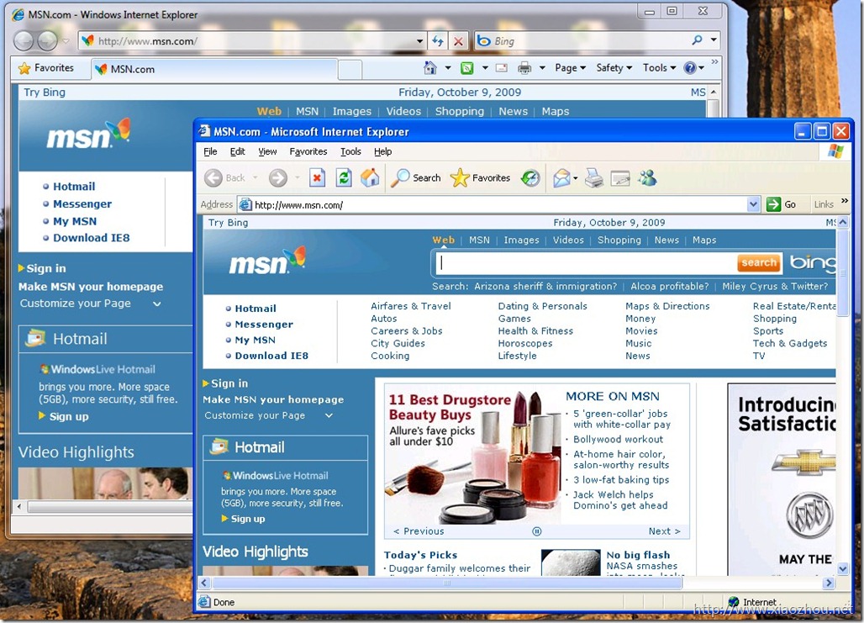Open the Favorites star in the front window toolbar
This screenshot has height=623, width=864.
[x=480, y=178]
